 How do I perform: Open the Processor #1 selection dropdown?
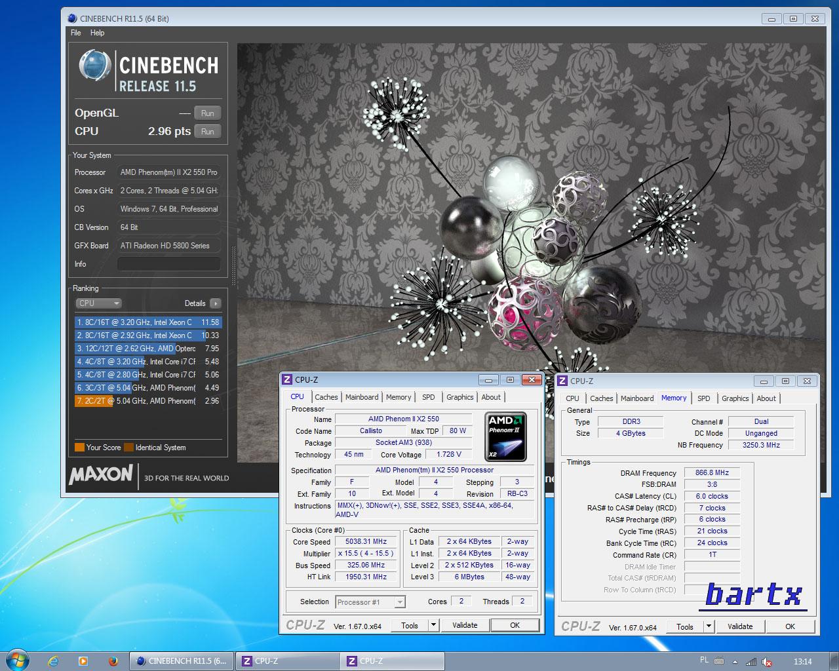click(x=370, y=602)
